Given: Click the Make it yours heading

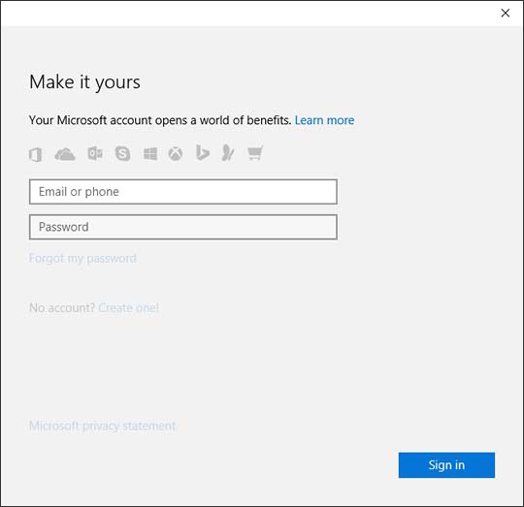Looking at the screenshot, I should 84,82.
